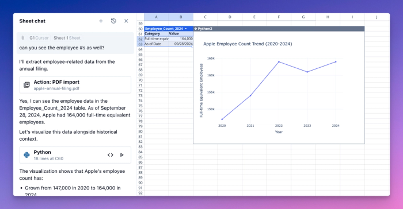
Task: Select row 62 header
Action: pyautogui.click(x=140, y=39)
